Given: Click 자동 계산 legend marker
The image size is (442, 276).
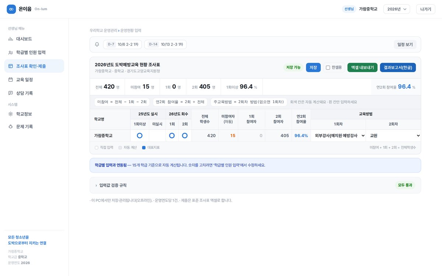Looking at the screenshot, I should pyautogui.click(x=120, y=148).
